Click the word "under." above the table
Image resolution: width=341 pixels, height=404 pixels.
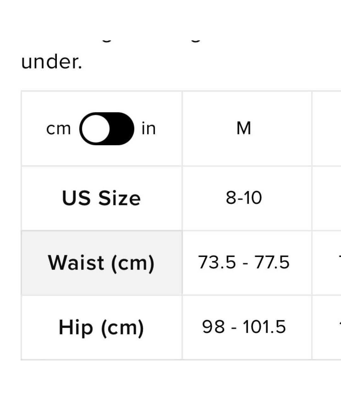(51, 62)
